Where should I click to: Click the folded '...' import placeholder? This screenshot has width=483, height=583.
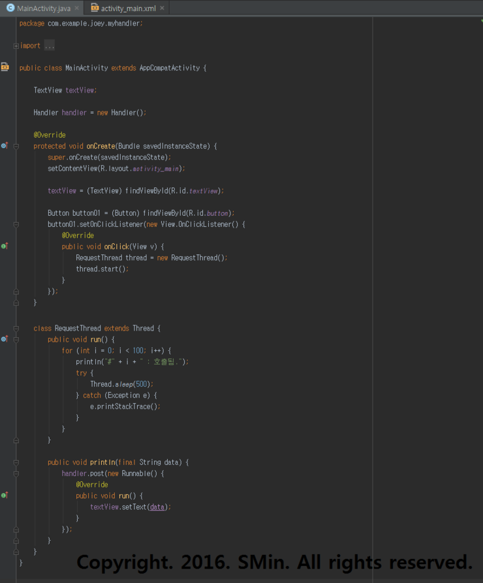[x=49, y=46]
